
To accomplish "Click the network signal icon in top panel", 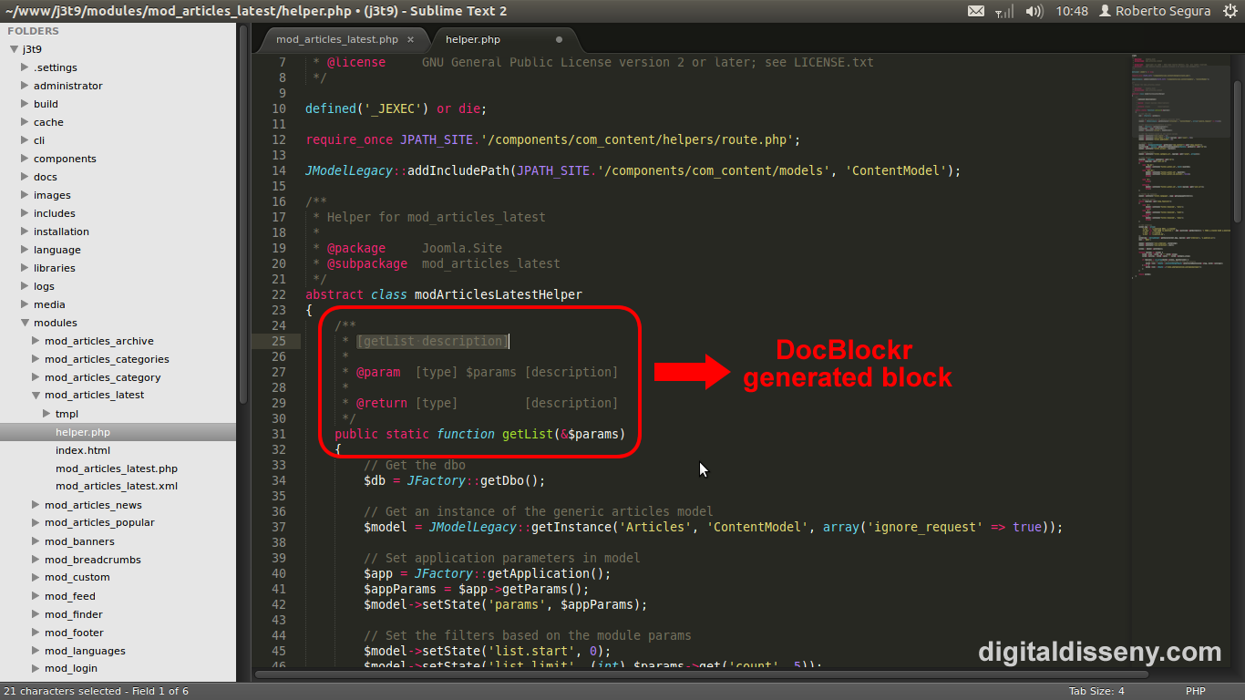I will click(1003, 11).
